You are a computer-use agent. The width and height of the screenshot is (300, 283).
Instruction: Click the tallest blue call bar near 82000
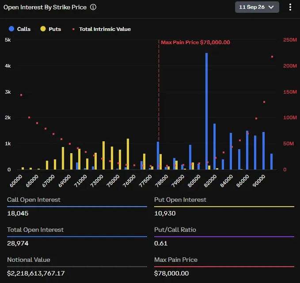(x=206, y=111)
